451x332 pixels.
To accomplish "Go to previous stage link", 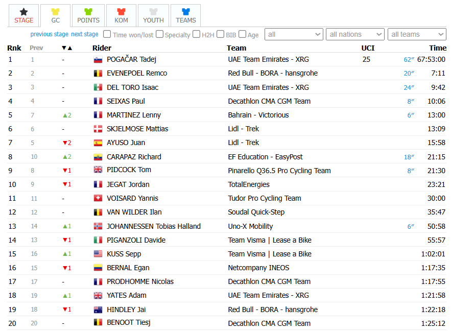I will pos(50,34).
